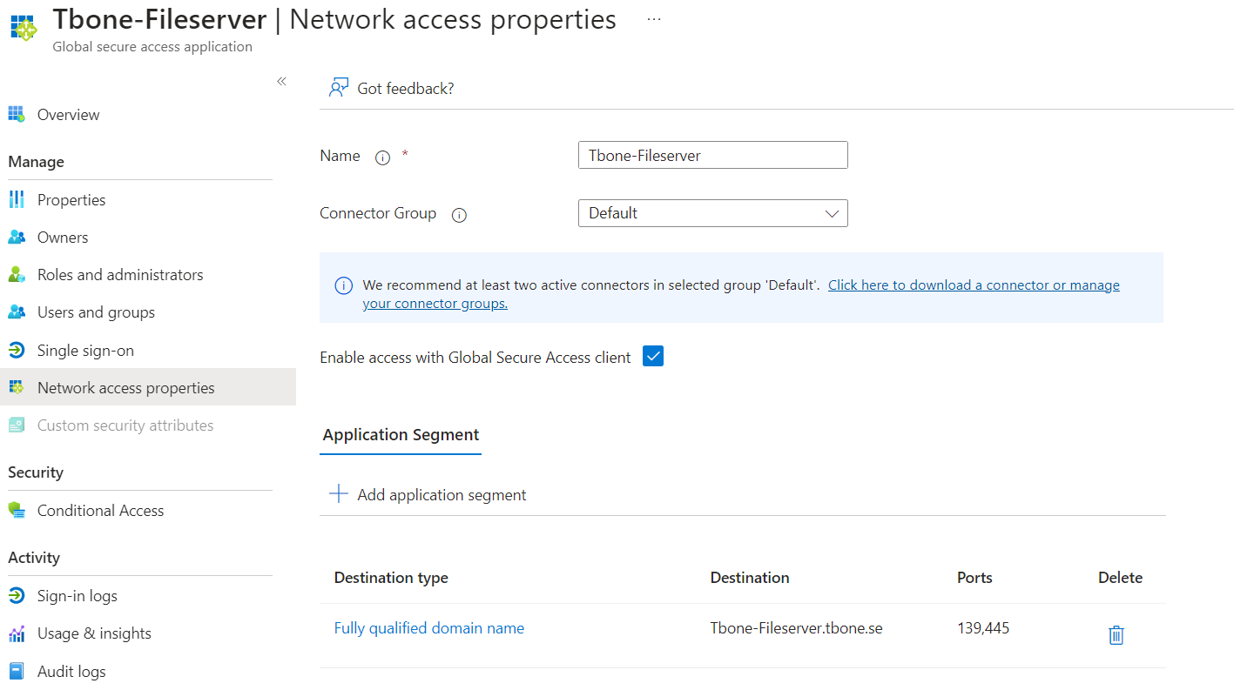Open the Audit logs page
1234x690 pixels.
(x=71, y=671)
